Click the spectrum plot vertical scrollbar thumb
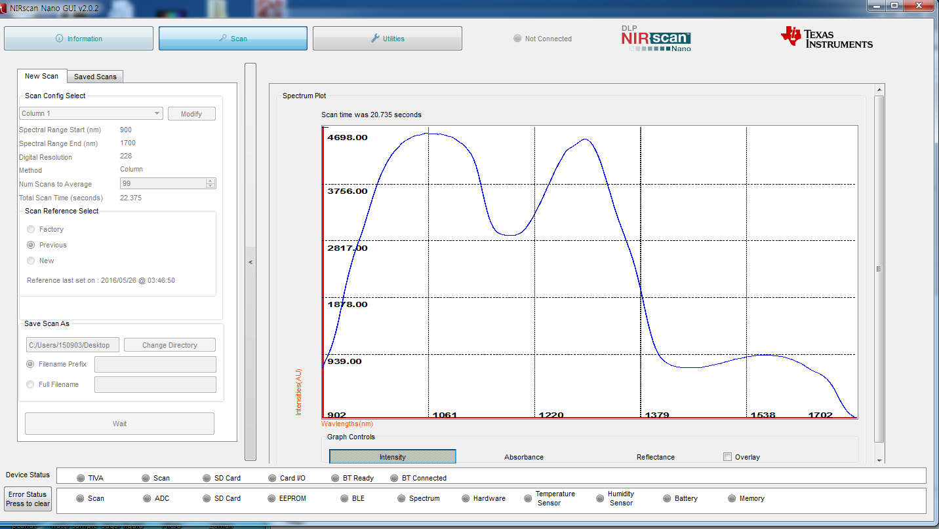 (x=879, y=268)
